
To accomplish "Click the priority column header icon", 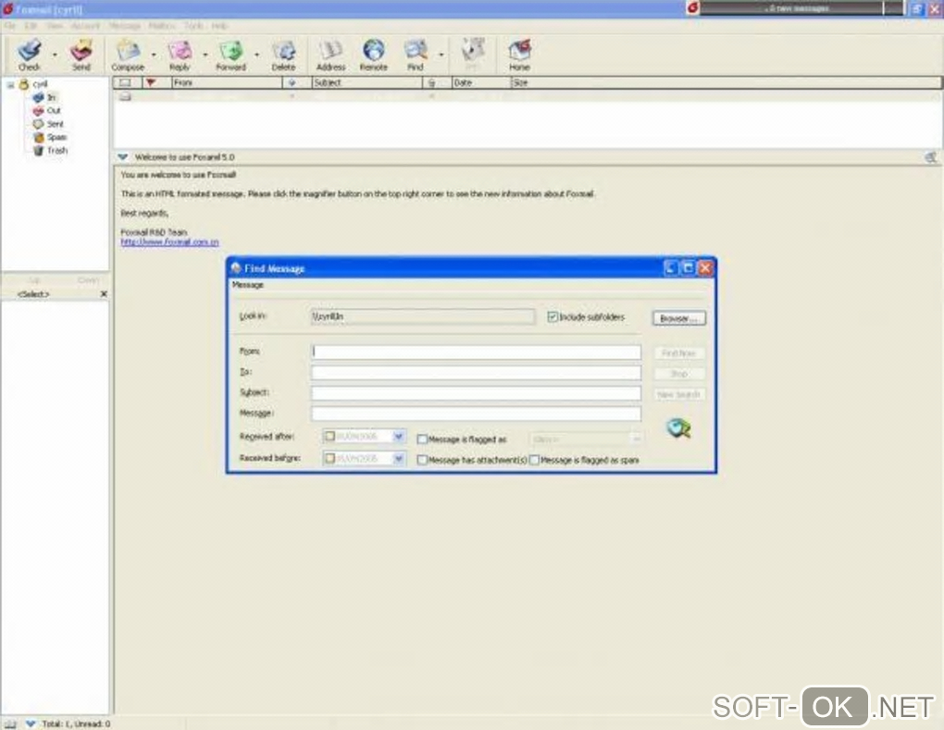I will 292,83.
